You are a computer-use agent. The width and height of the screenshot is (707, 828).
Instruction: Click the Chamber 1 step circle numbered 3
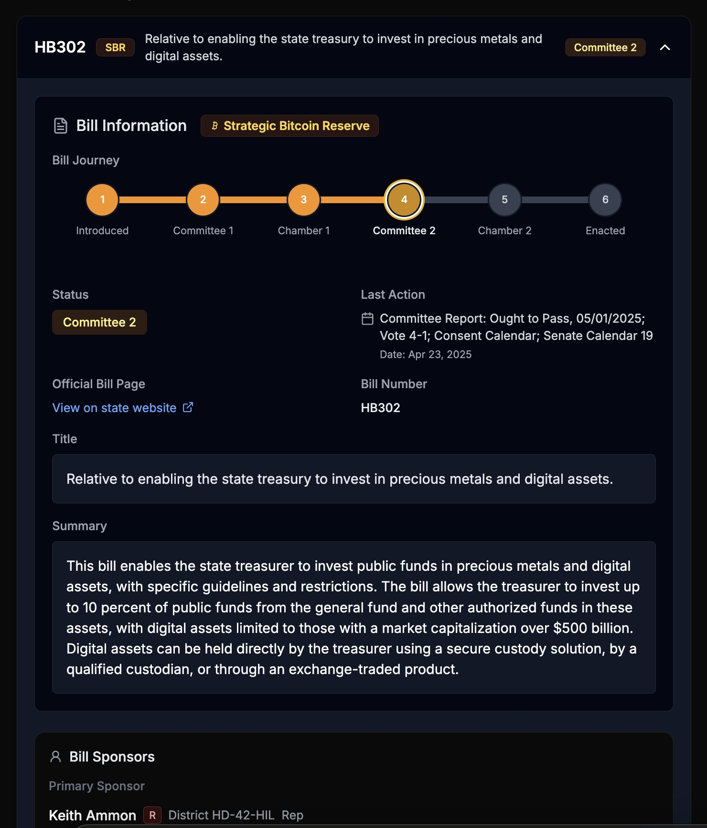[303, 199]
